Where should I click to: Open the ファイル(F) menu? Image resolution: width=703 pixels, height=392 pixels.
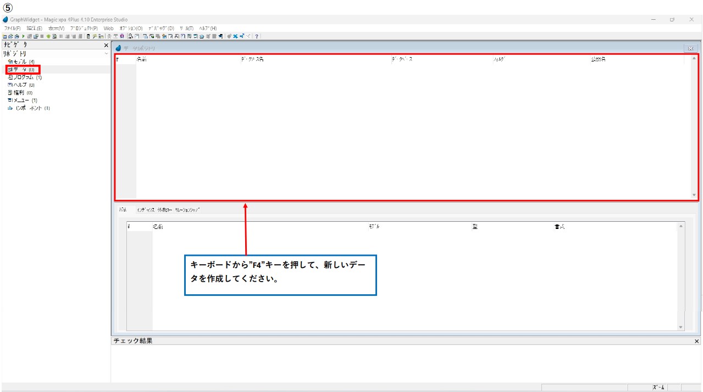12,28
